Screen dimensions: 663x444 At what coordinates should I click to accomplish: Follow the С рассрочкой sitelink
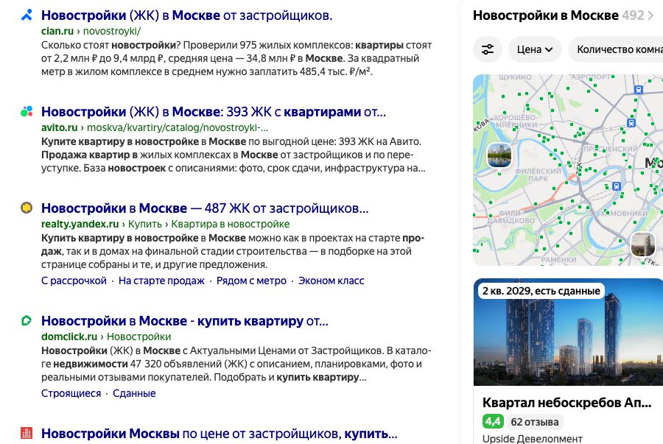click(74, 281)
